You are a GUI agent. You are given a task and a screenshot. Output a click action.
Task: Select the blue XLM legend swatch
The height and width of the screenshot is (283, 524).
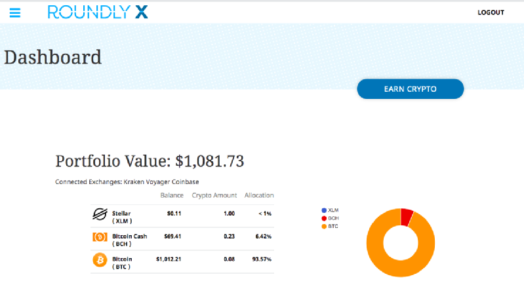click(324, 210)
